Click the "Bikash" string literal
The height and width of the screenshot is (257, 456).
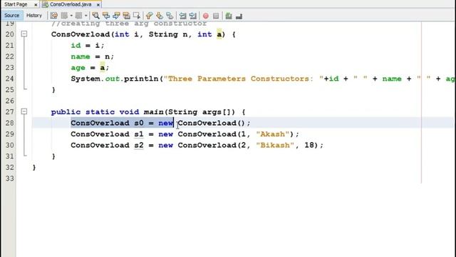tap(275, 145)
